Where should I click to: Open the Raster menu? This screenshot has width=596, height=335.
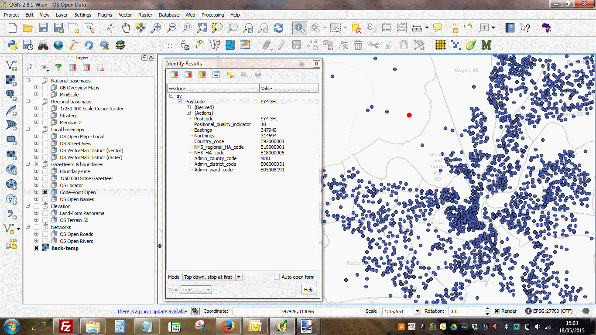(145, 14)
